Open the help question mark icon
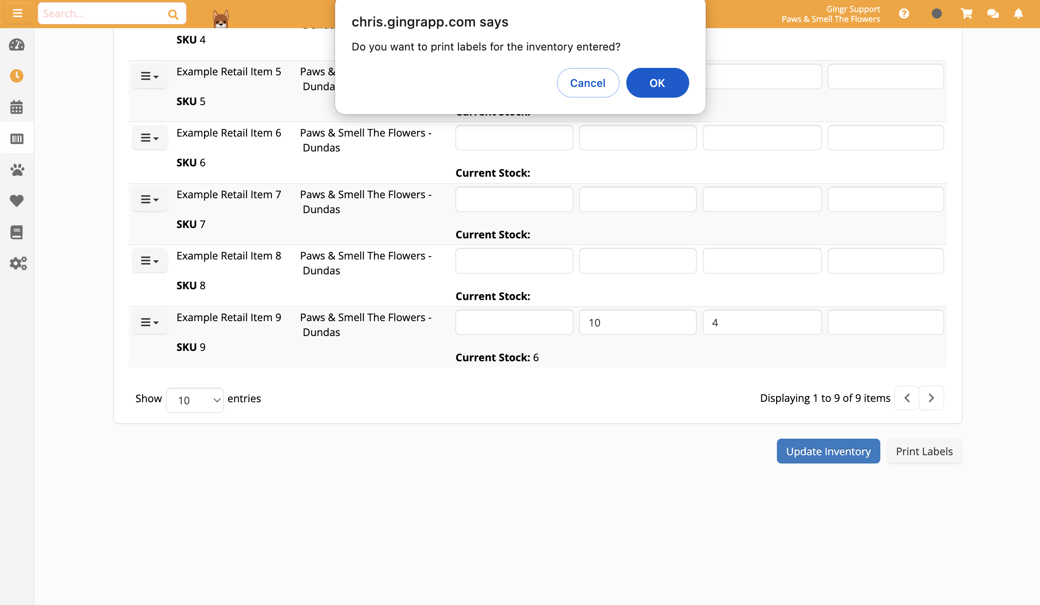The image size is (1040, 605). tap(904, 13)
